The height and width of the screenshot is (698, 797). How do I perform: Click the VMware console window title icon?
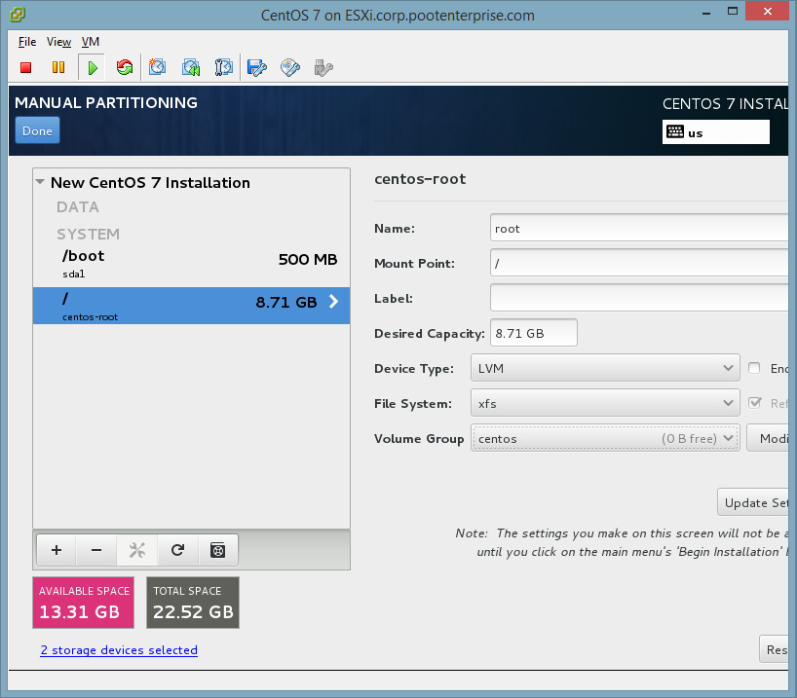pyautogui.click(x=17, y=15)
